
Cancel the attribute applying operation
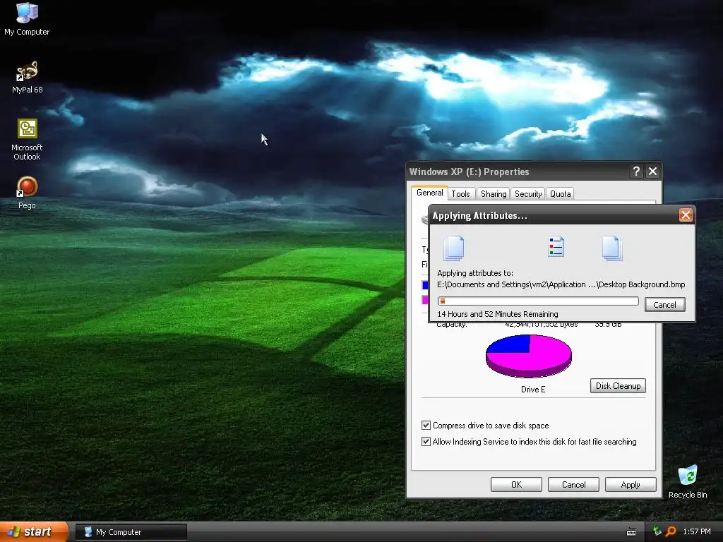[x=664, y=305]
